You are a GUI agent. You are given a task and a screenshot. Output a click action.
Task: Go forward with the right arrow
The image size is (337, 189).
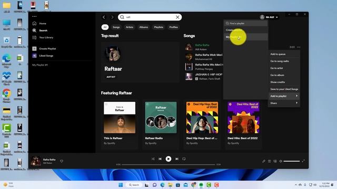tap(112, 17)
